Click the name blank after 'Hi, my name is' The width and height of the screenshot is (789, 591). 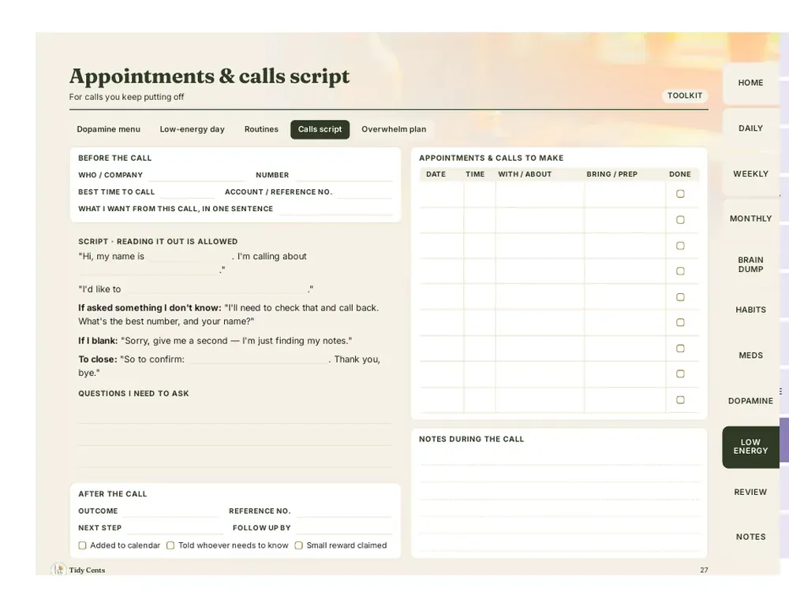pyautogui.click(x=189, y=257)
